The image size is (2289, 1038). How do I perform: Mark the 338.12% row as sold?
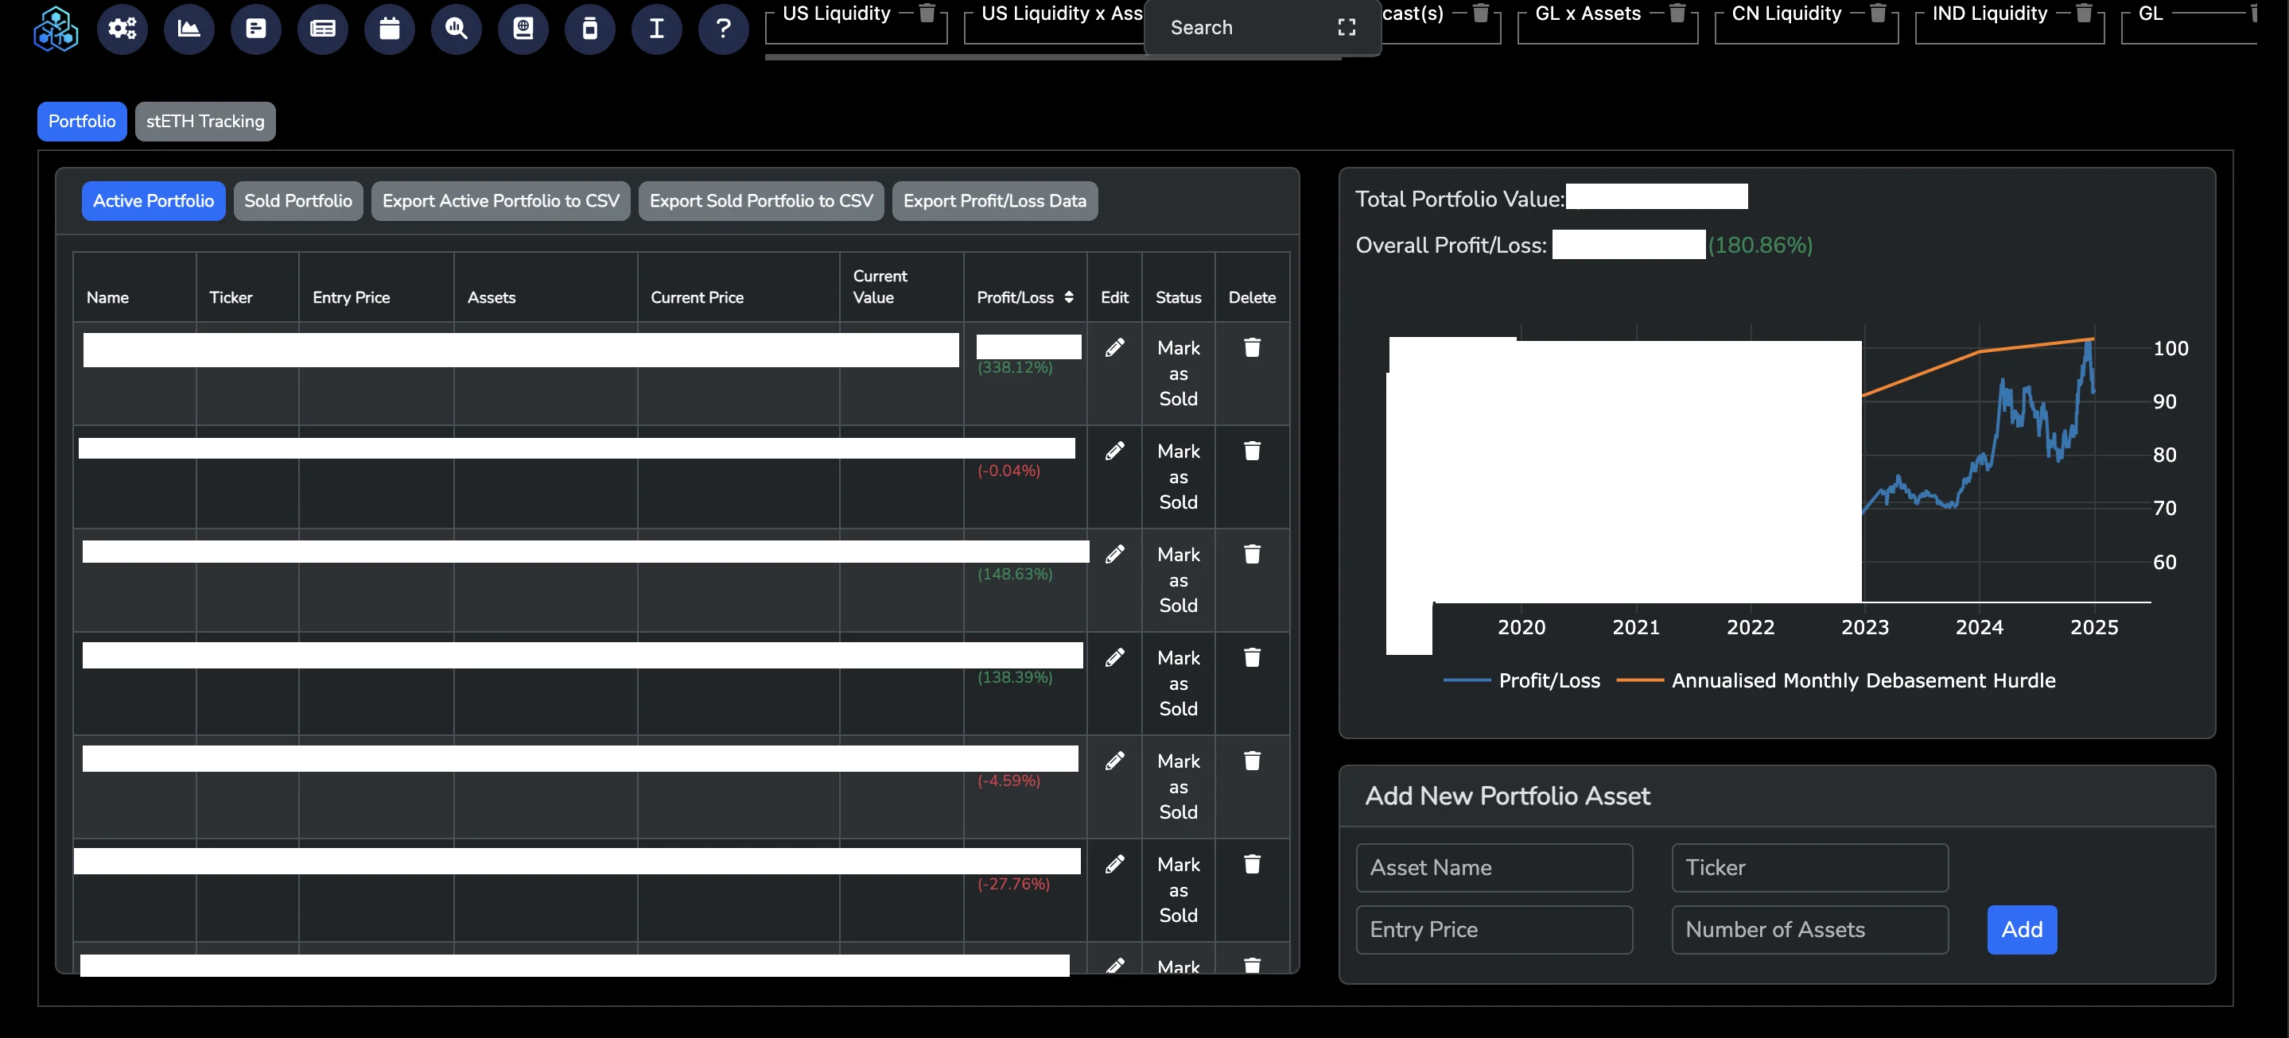click(1178, 373)
